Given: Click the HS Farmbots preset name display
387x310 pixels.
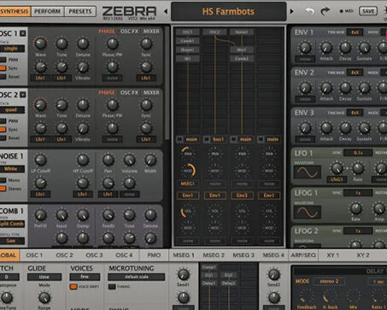Looking at the screenshot, I should pos(228,11).
